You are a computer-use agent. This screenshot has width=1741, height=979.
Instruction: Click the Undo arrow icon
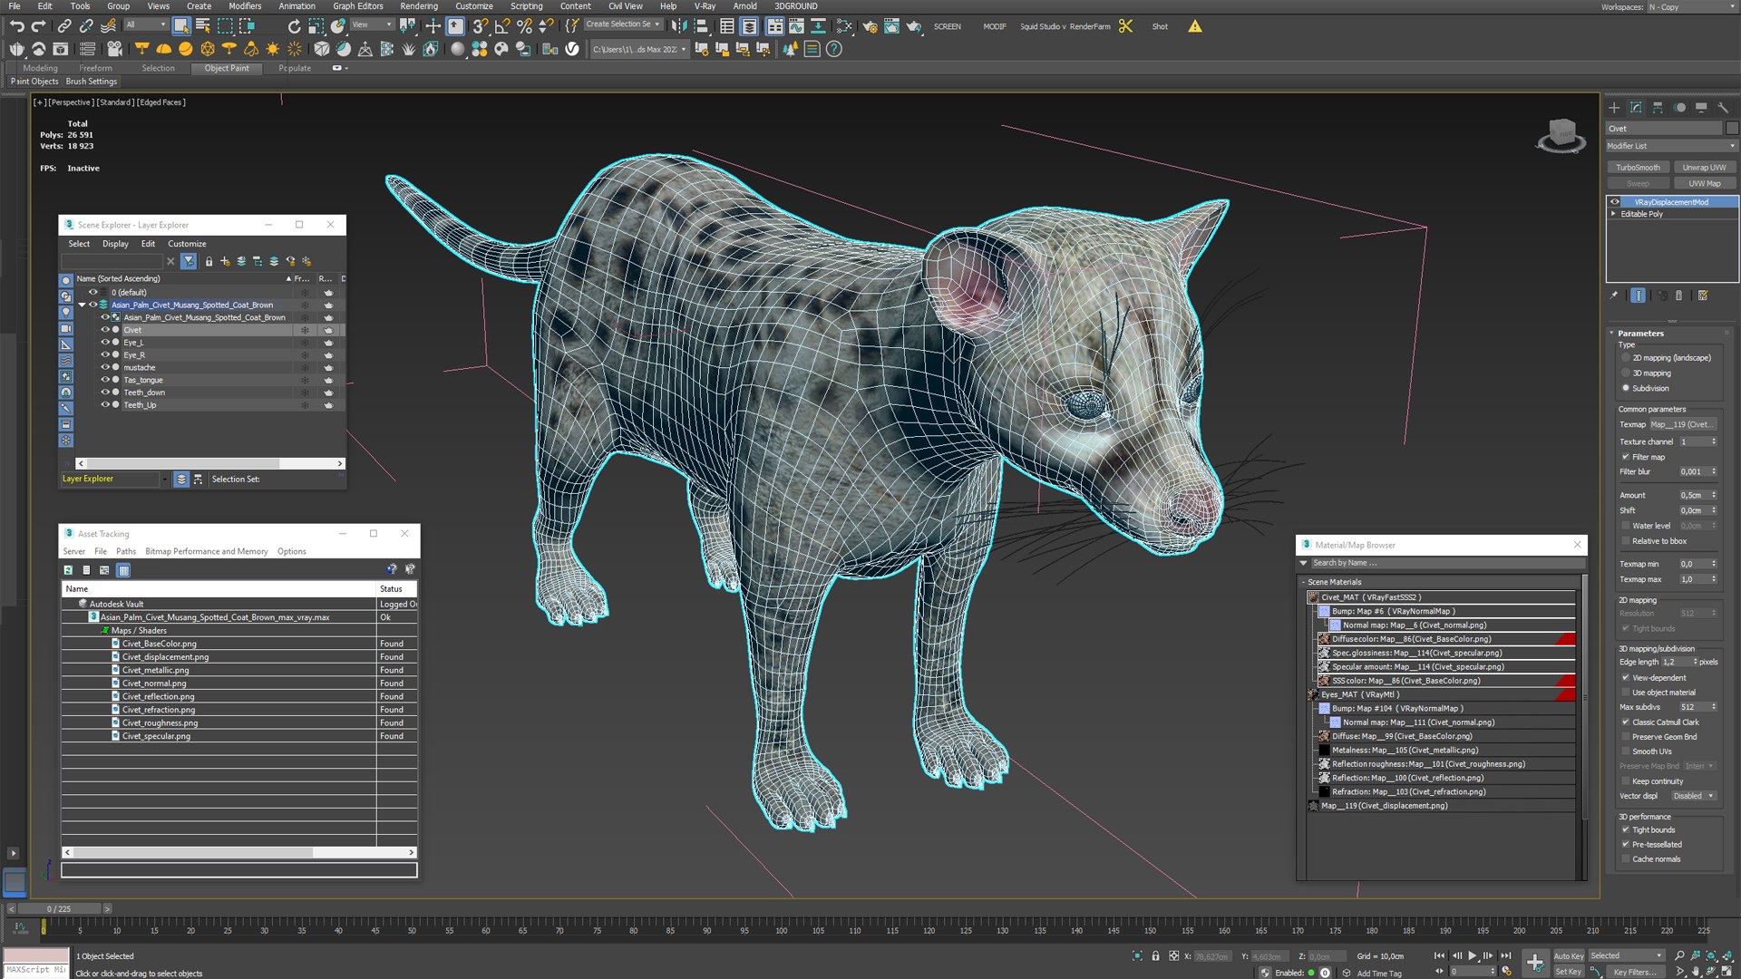point(16,26)
